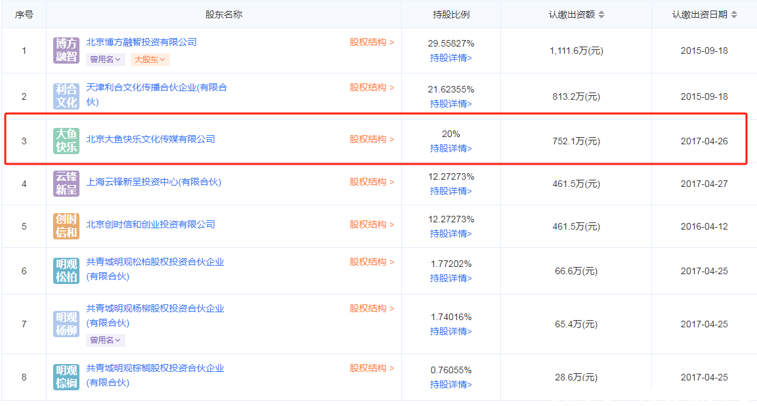Screen dimensions: 757x406
Task: Click the 29.55827% percentage value
Action: [x=451, y=43]
